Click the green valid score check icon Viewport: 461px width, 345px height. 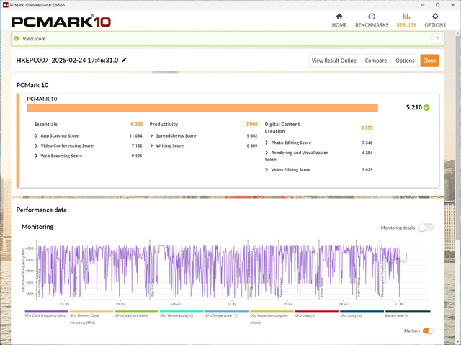coord(17,38)
